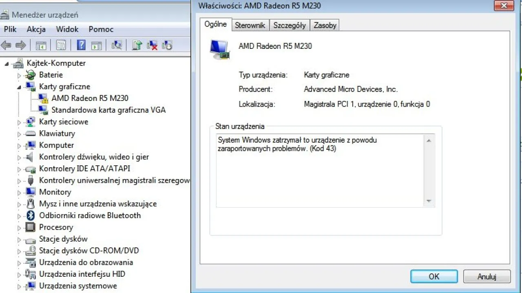522x293 pixels.
Task: Expand the Monitory device category
Action: [19, 192]
